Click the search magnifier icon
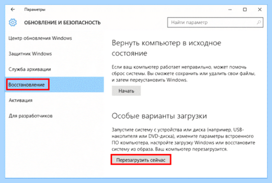This screenshot has height=183, width=272. (259, 22)
